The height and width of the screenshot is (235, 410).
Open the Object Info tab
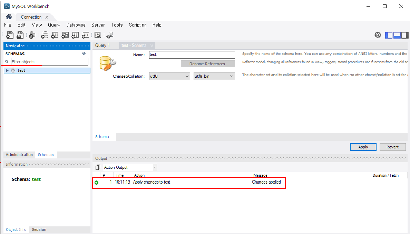click(x=16, y=229)
